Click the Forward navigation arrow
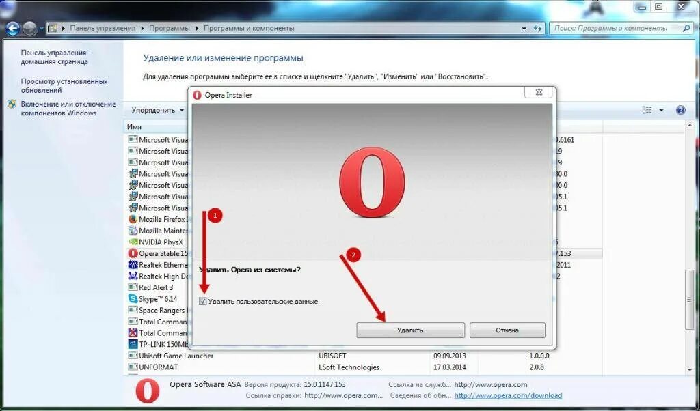Screen dimensions: 700x411 29,29
